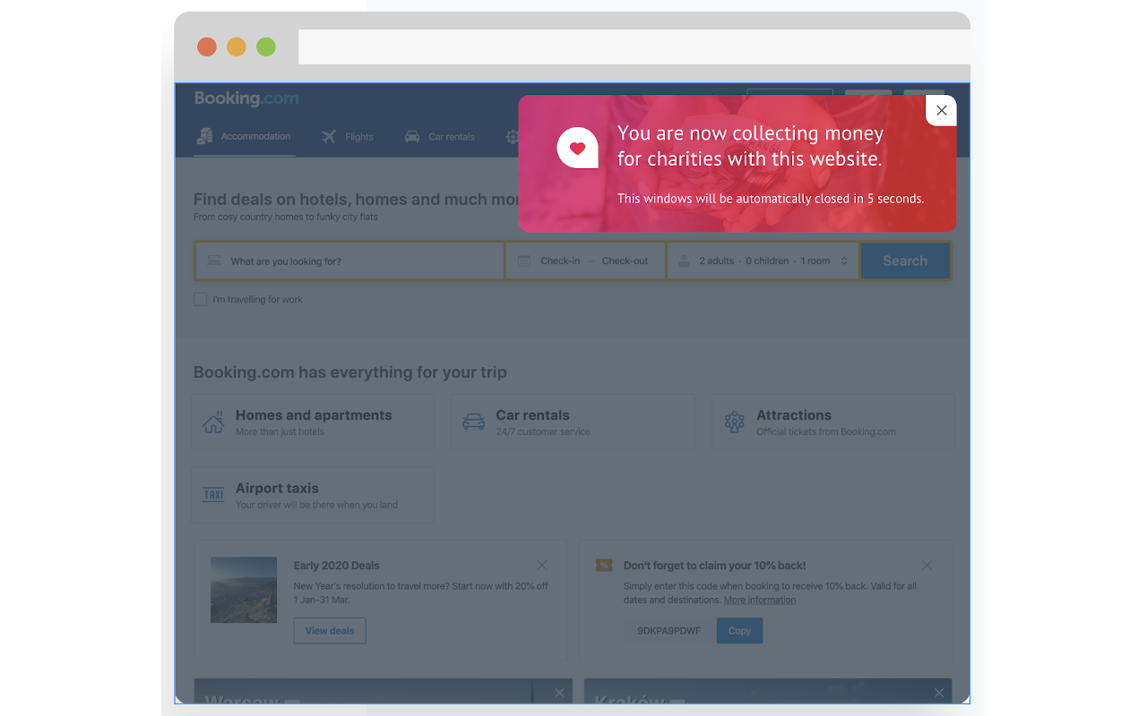The image size is (1147, 716).
Task: Click the car icon in the top navigation
Action: tap(412, 137)
